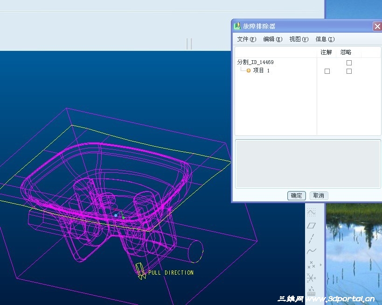The width and height of the screenshot is (382, 305).
Task: Toggle 忽略 checkbox for 项目 1
Action: [349, 71]
